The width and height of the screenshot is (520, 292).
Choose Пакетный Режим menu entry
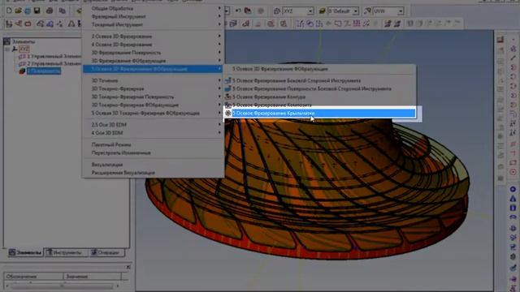[x=153, y=144]
